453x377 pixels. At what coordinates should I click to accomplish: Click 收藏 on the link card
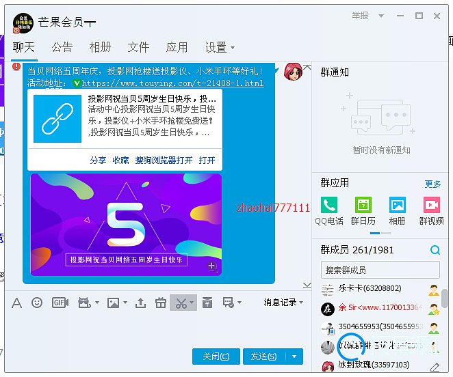coord(120,160)
